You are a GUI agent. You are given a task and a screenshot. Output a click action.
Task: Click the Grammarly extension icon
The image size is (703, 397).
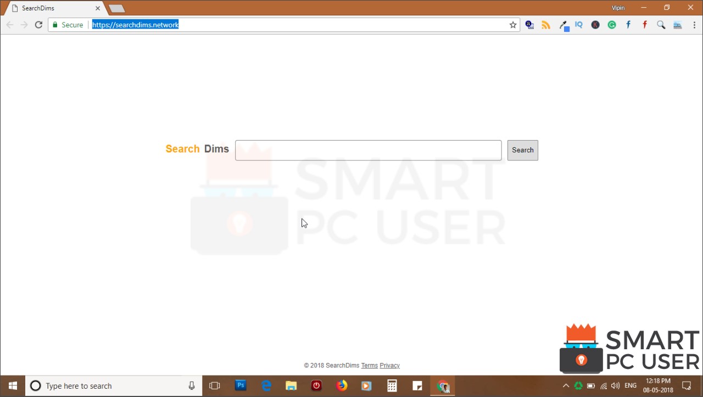[612, 25]
